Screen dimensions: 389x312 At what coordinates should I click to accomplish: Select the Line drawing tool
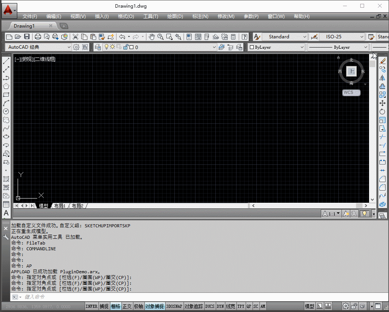pyautogui.click(x=6, y=61)
